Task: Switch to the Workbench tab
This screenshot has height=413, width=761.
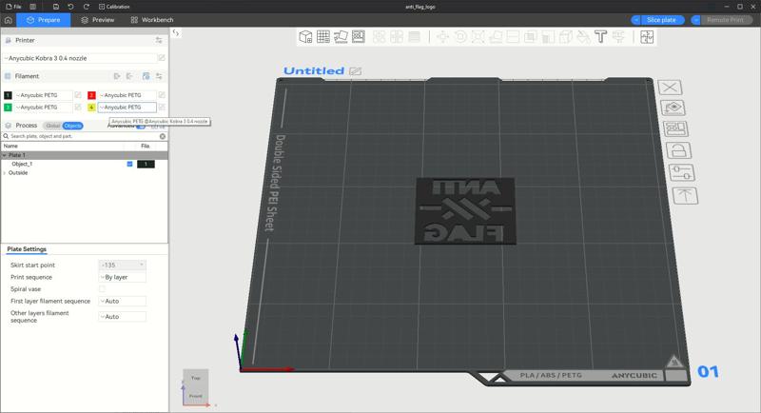Action: (152, 20)
